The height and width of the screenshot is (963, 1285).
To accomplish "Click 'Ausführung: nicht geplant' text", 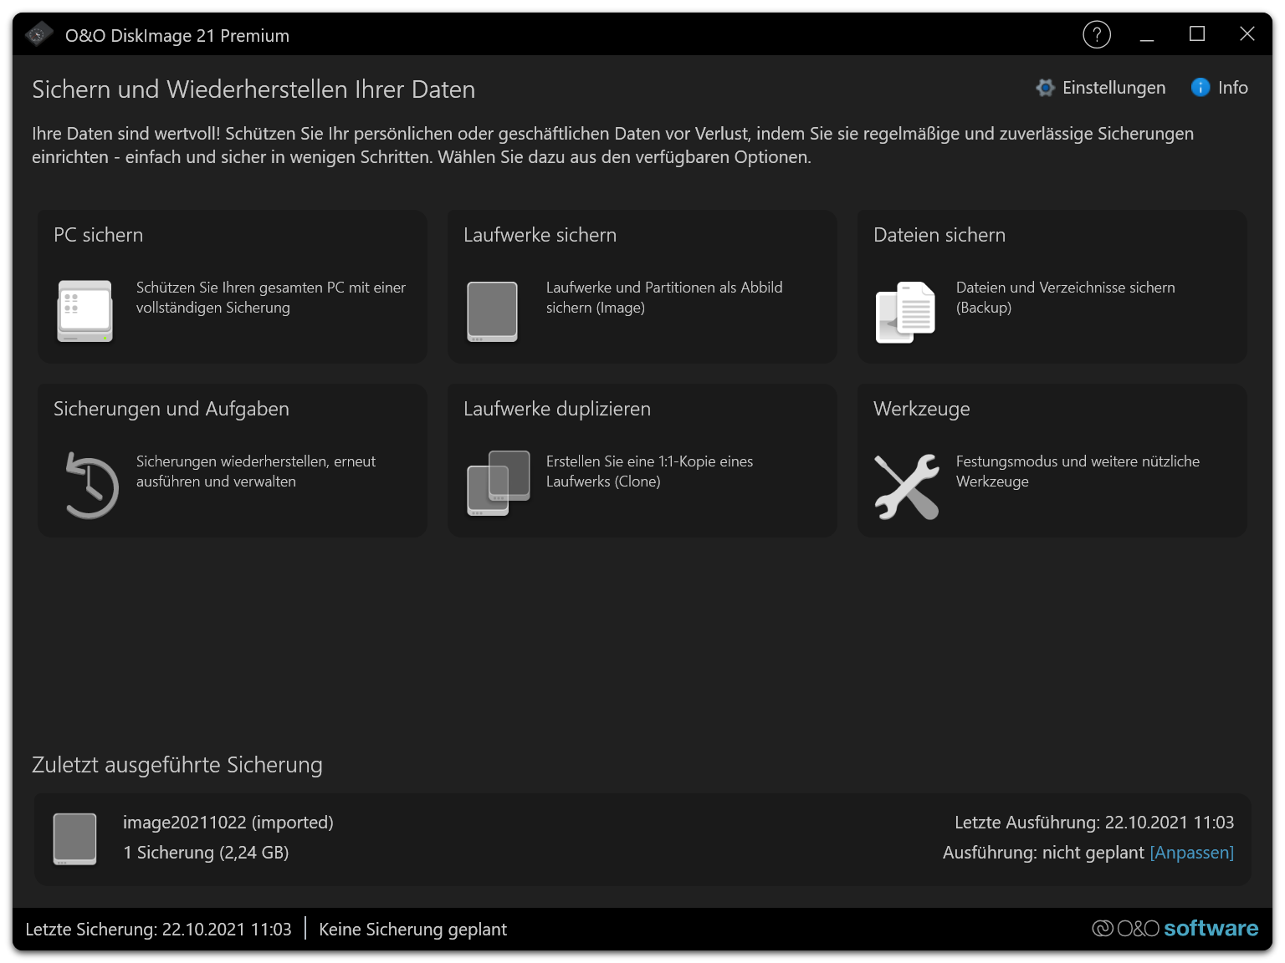I will (1043, 853).
